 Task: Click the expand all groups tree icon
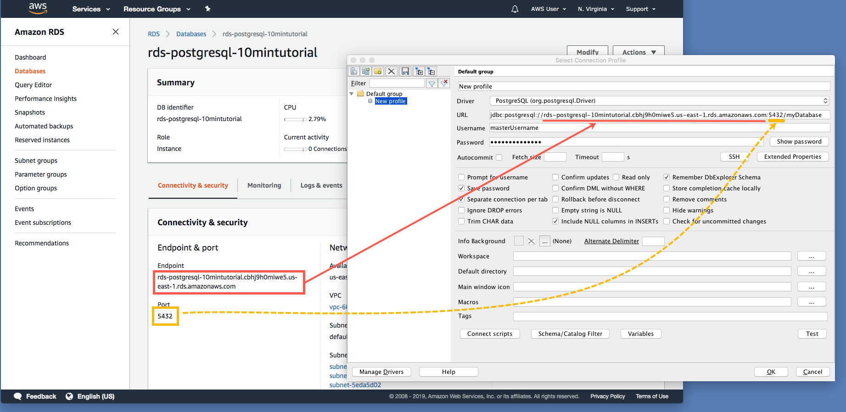tap(419, 71)
